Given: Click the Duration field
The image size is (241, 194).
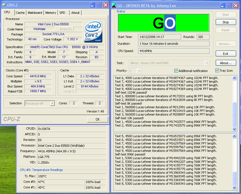Looking at the screenshot, I should [x=174, y=44].
